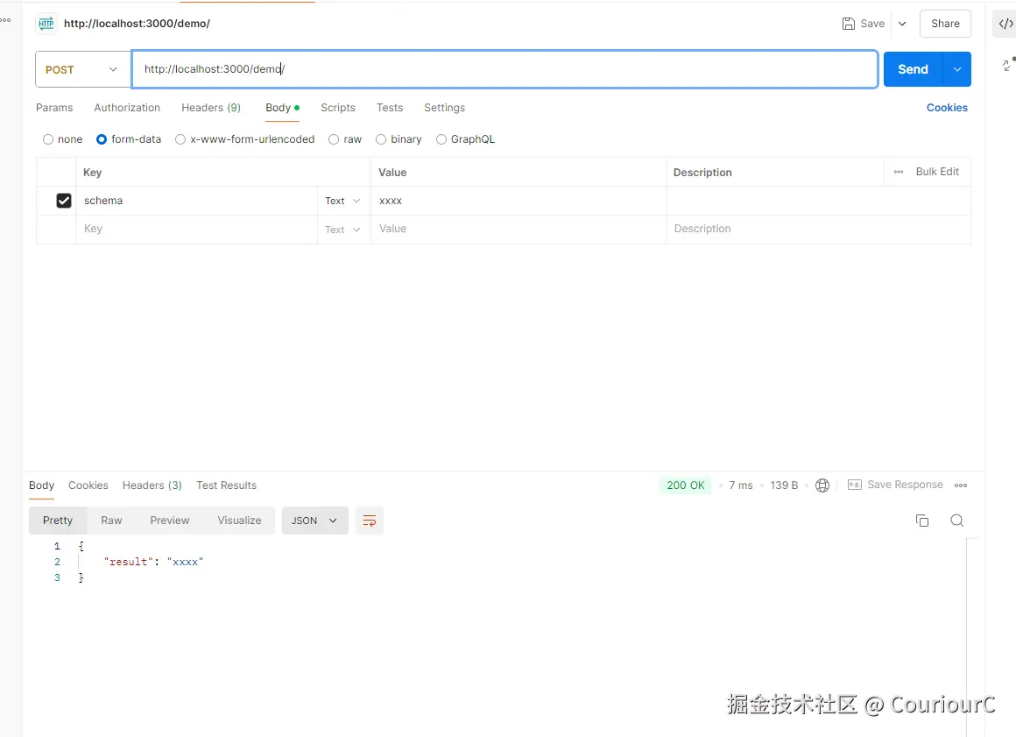Select the form-data body type
The height and width of the screenshot is (737, 1016).
(x=101, y=139)
